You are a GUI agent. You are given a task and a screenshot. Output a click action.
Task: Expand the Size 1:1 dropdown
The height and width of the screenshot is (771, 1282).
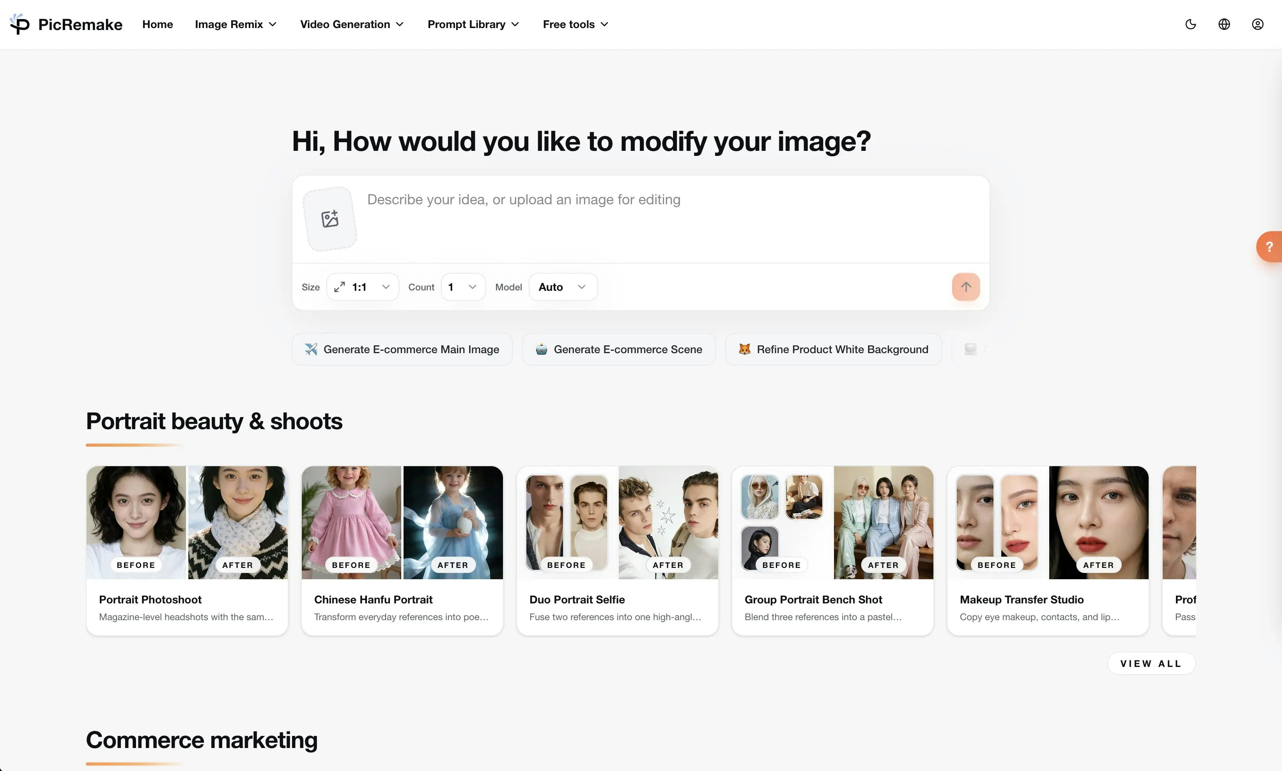click(x=362, y=287)
